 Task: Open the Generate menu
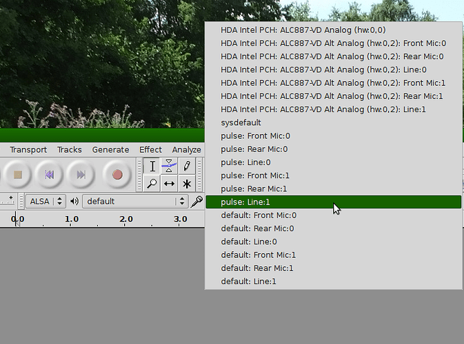tap(110, 150)
